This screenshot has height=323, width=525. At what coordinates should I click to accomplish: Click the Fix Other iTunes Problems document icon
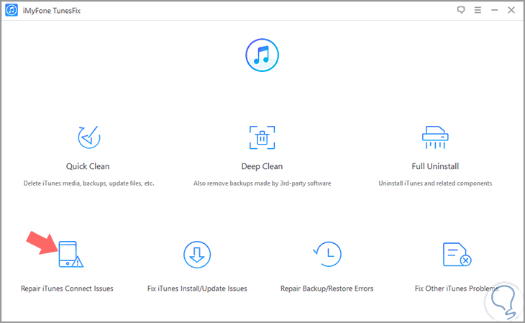[457, 255]
